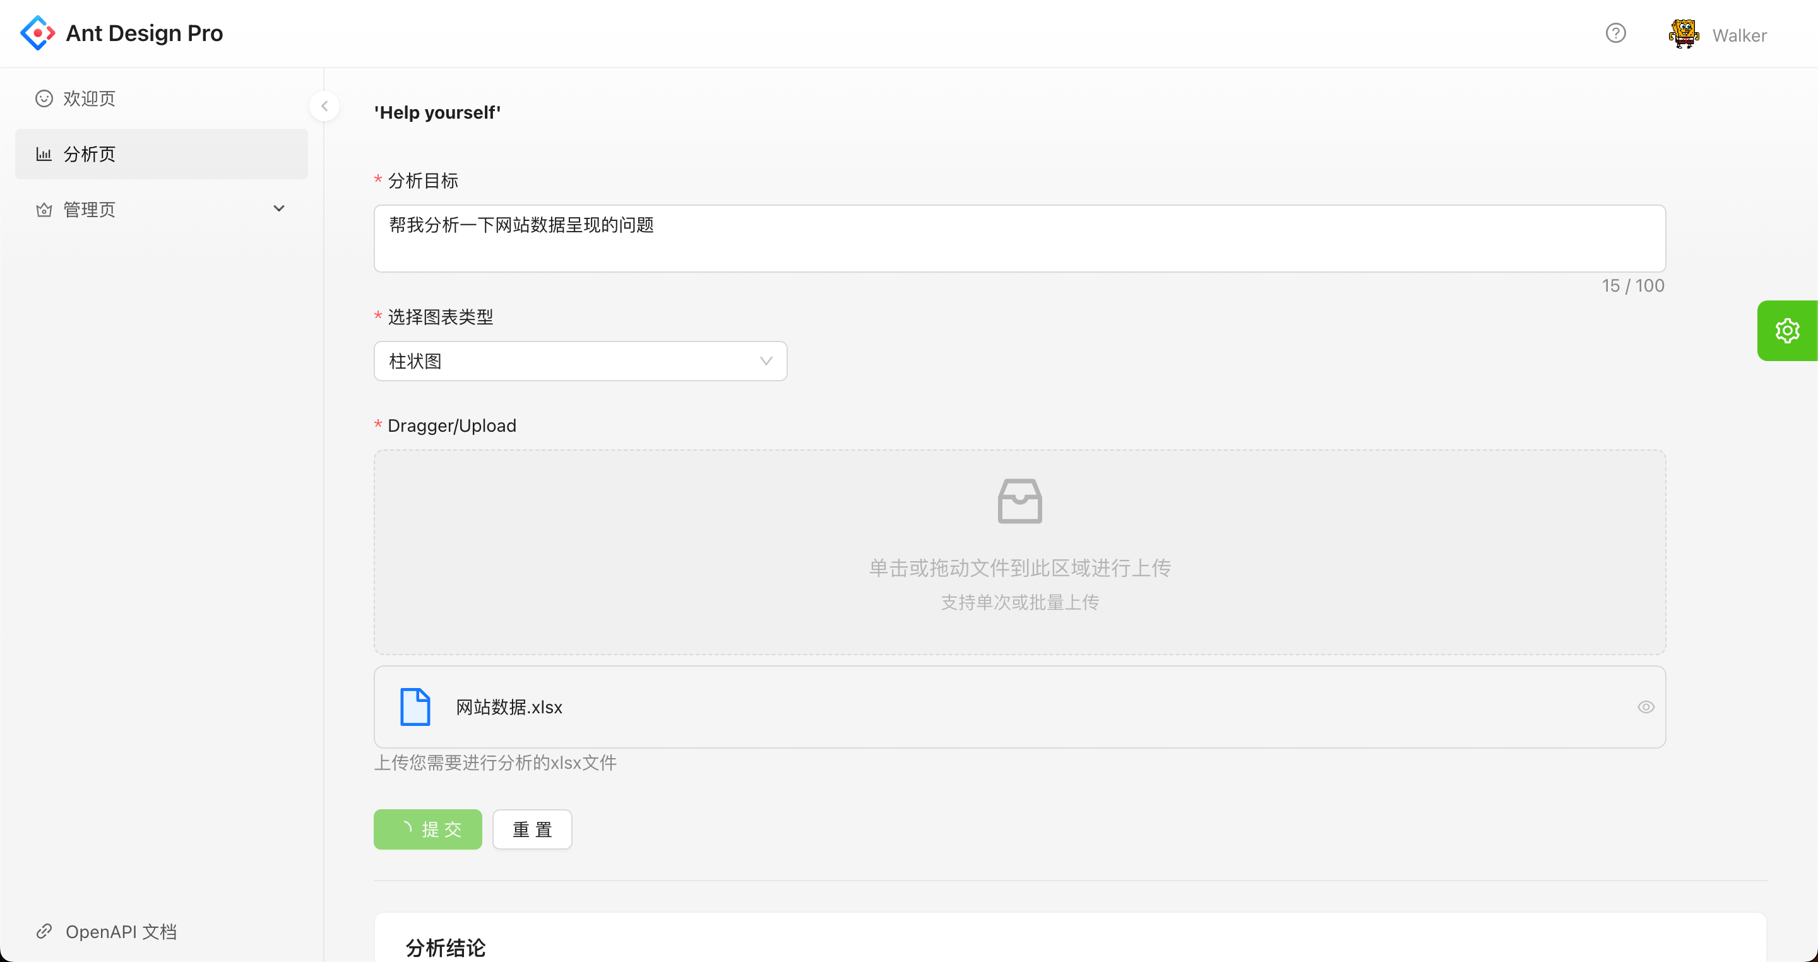Click the 提交 submit button
1818x962 pixels.
428,829
